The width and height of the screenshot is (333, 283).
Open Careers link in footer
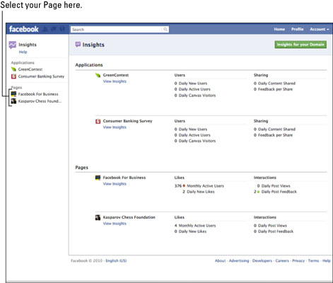tap(282, 261)
